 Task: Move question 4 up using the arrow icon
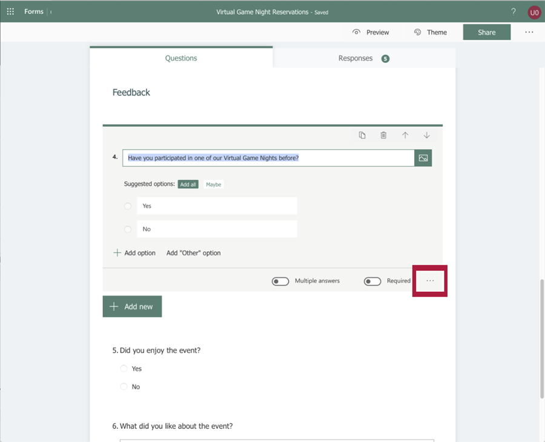[x=405, y=135]
